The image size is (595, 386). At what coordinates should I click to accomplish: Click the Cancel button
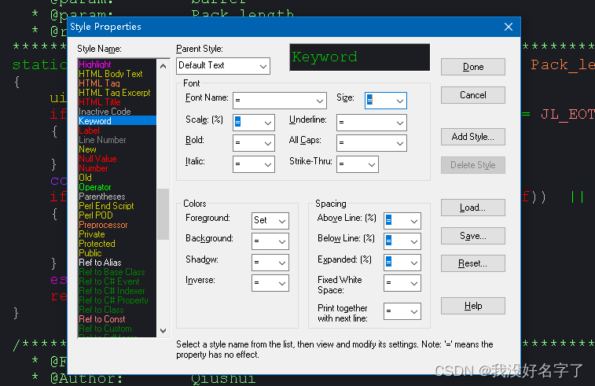pyautogui.click(x=473, y=95)
